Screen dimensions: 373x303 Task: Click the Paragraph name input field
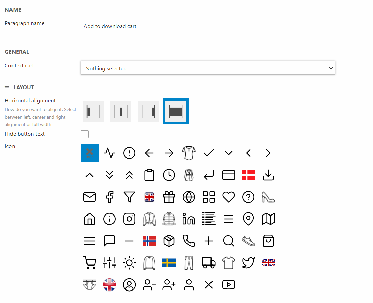[x=206, y=26]
